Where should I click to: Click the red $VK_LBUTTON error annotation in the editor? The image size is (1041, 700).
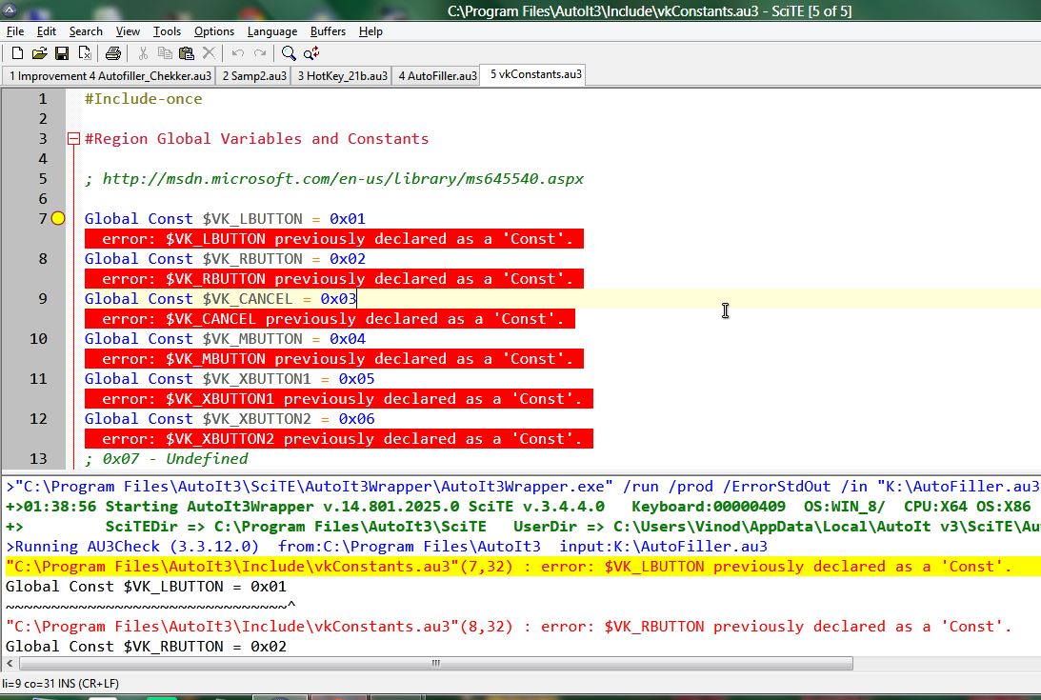334,238
